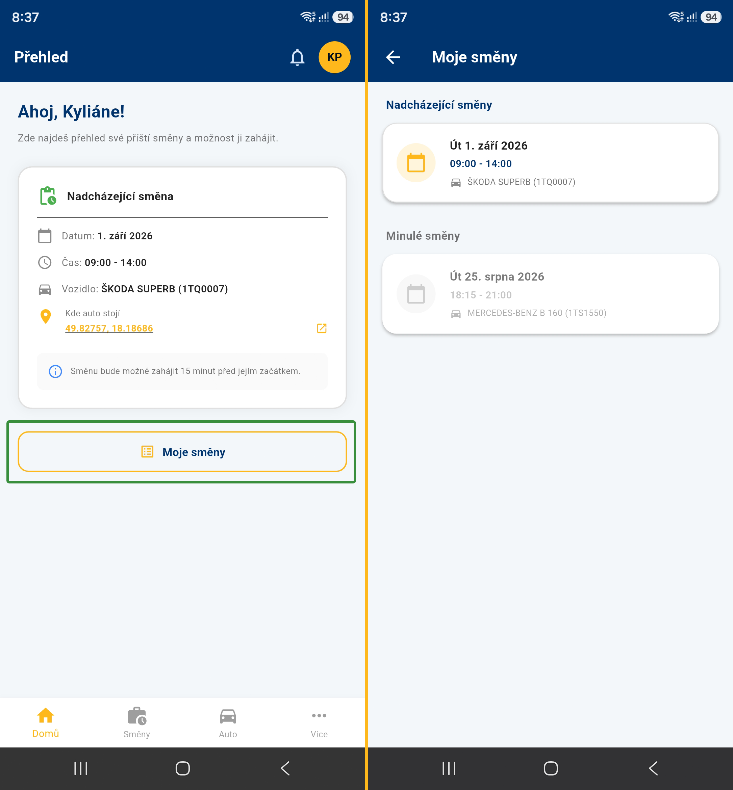Image resolution: width=733 pixels, height=790 pixels.
Task: Open the Moje směny button
Action: click(182, 452)
